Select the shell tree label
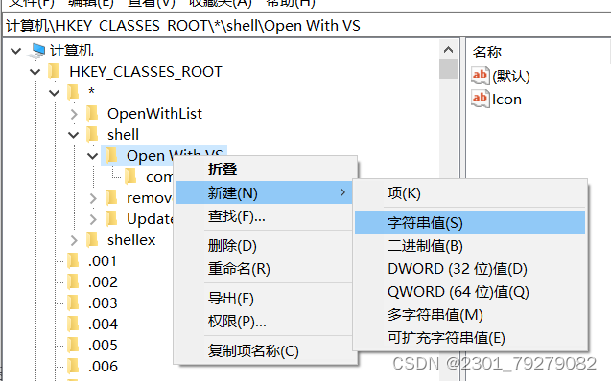611x381 pixels. pos(123,135)
